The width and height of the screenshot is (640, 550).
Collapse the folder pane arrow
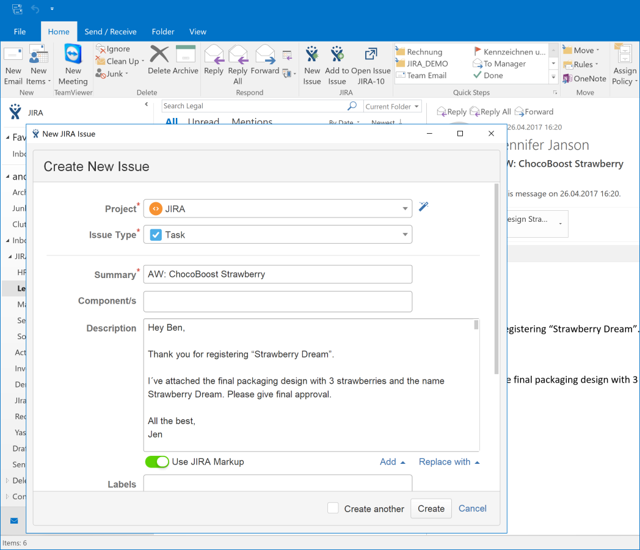146,105
